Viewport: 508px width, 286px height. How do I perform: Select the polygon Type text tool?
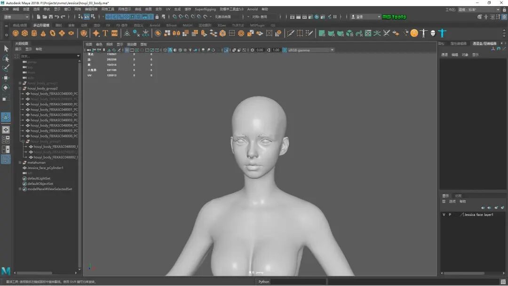105,33
